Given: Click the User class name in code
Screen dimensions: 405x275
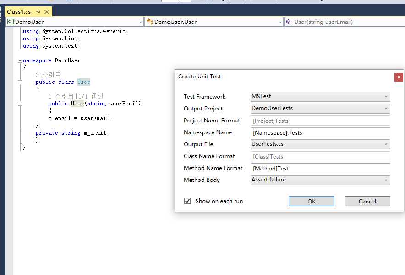Looking at the screenshot, I should pos(84,82).
